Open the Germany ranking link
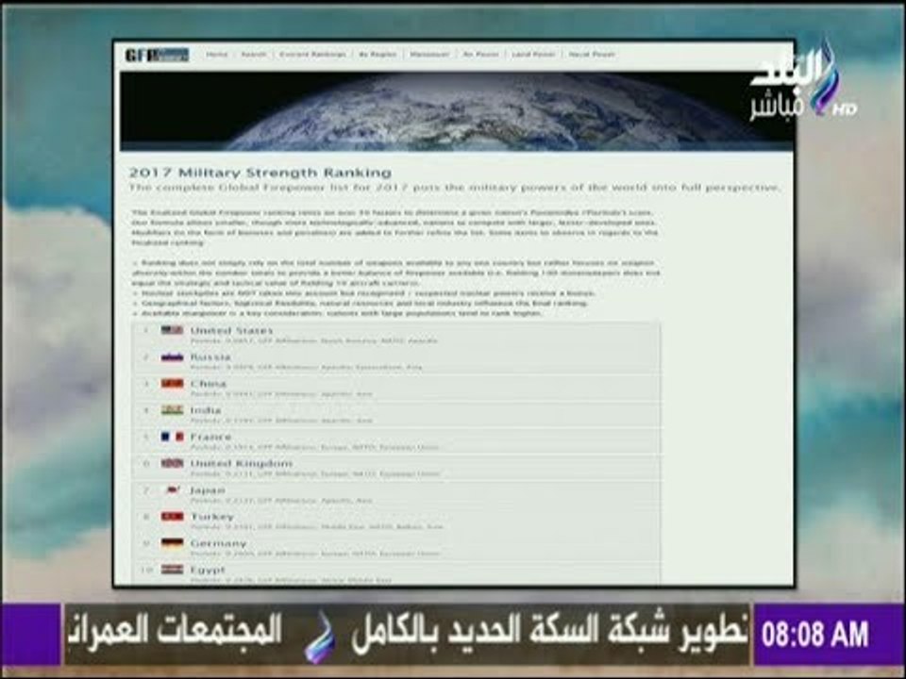 click(x=218, y=544)
